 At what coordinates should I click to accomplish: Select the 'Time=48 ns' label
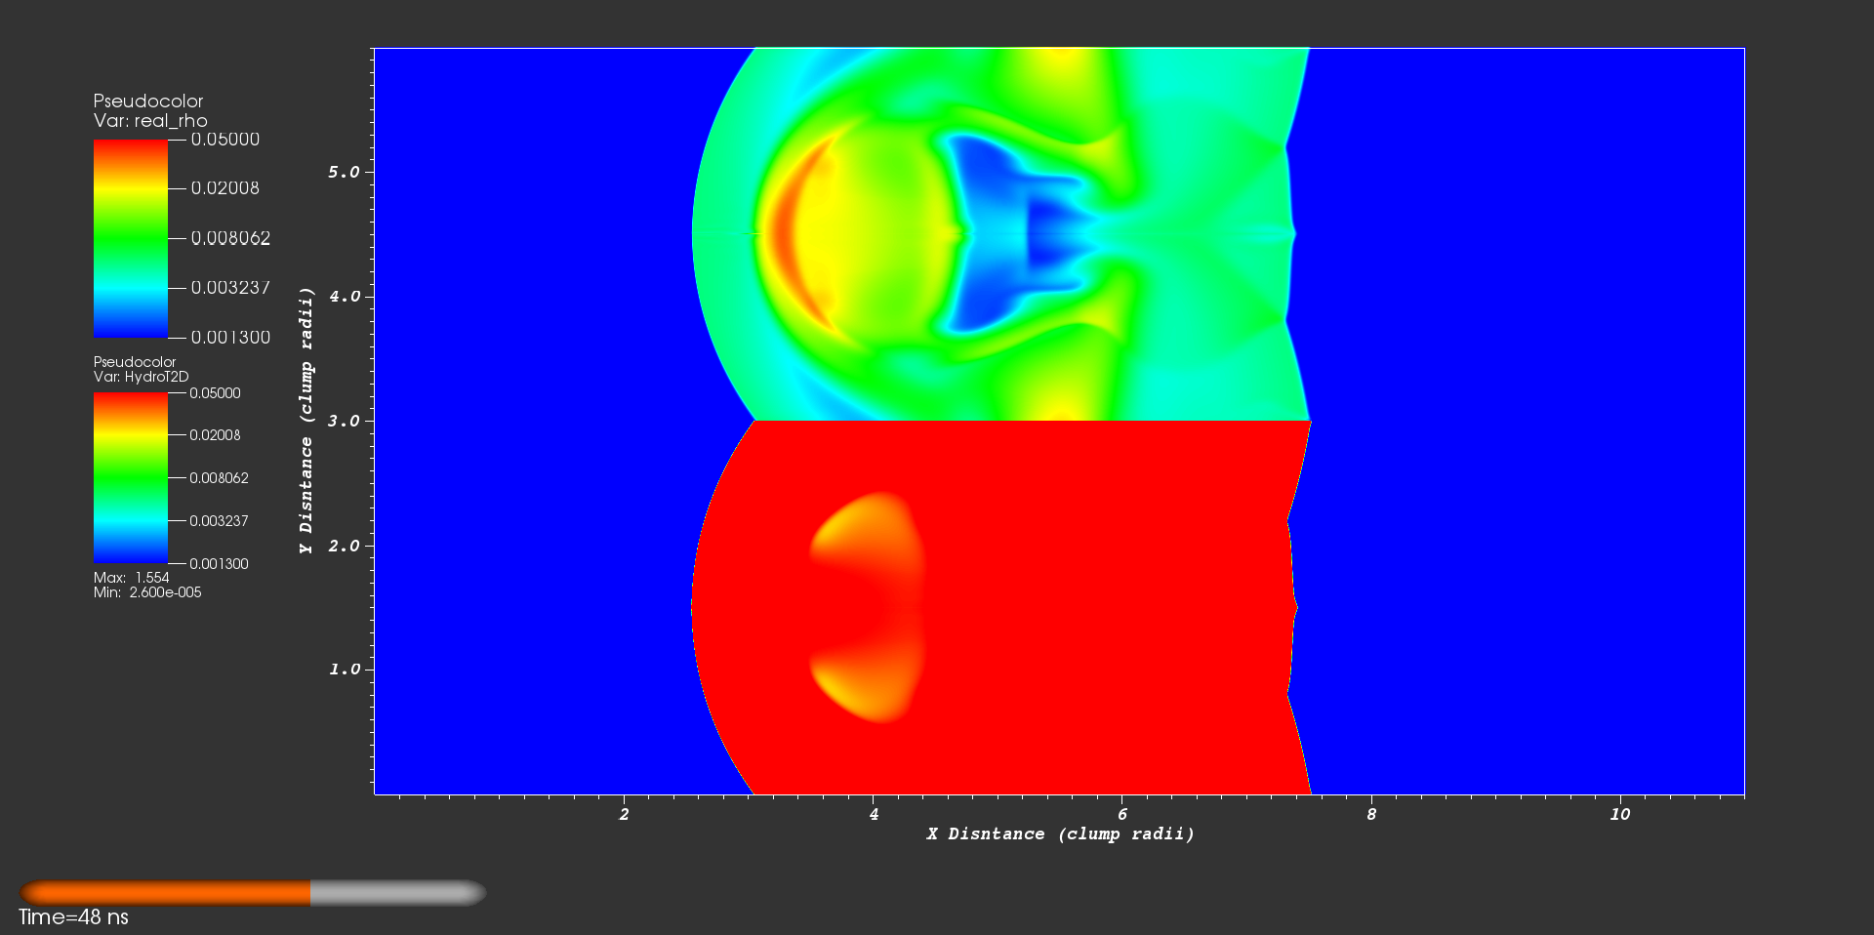coord(74,917)
